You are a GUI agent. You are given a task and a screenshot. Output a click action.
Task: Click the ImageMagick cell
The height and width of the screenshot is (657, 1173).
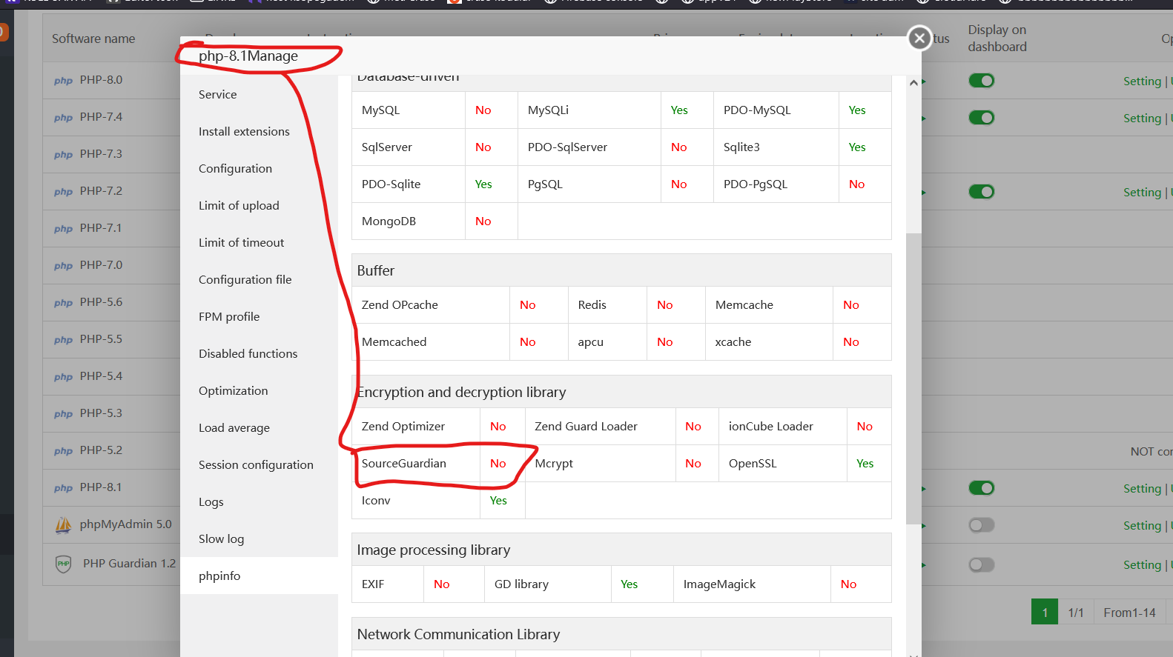[x=752, y=584]
